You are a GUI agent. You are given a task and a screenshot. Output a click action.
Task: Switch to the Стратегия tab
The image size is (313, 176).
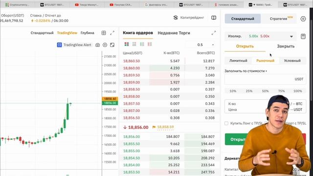click(278, 19)
